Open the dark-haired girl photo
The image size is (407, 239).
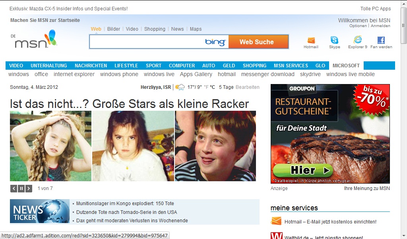pos(133,146)
